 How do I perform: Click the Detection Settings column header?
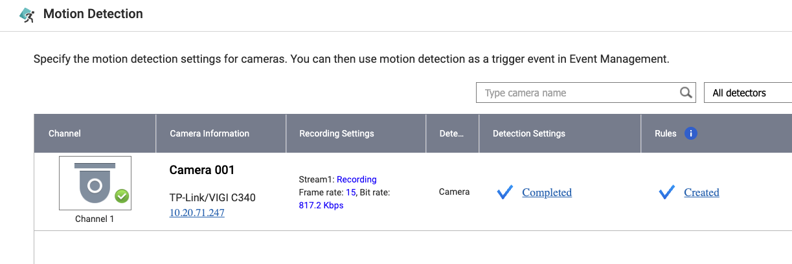[528, 133]
